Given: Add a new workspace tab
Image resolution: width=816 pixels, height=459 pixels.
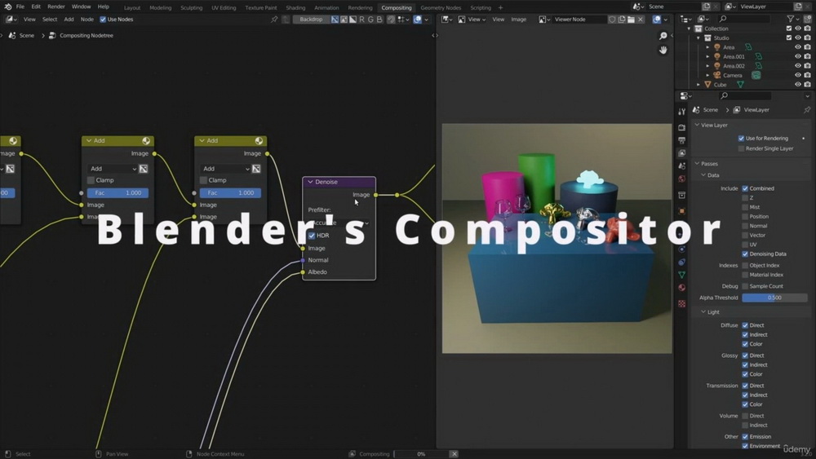Looking at the screenshot, I should (500, 8).
